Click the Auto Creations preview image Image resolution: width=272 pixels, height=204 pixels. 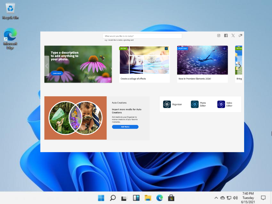pyautogui.click(x=75, y=118)
